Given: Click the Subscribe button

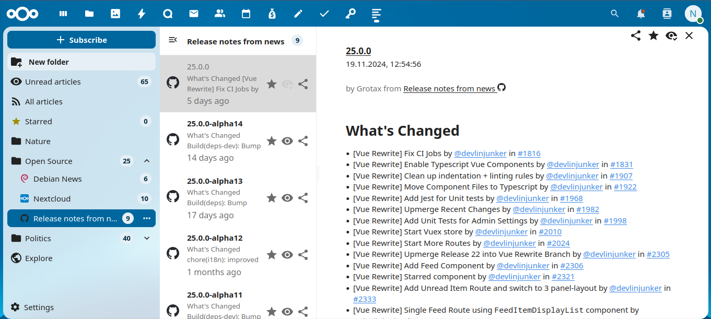Looking at the screenshot, I should [81, 40].
